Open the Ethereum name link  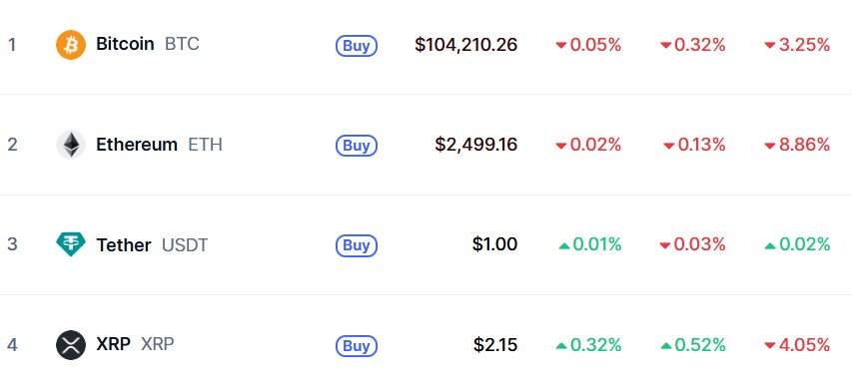click(137, 145)
